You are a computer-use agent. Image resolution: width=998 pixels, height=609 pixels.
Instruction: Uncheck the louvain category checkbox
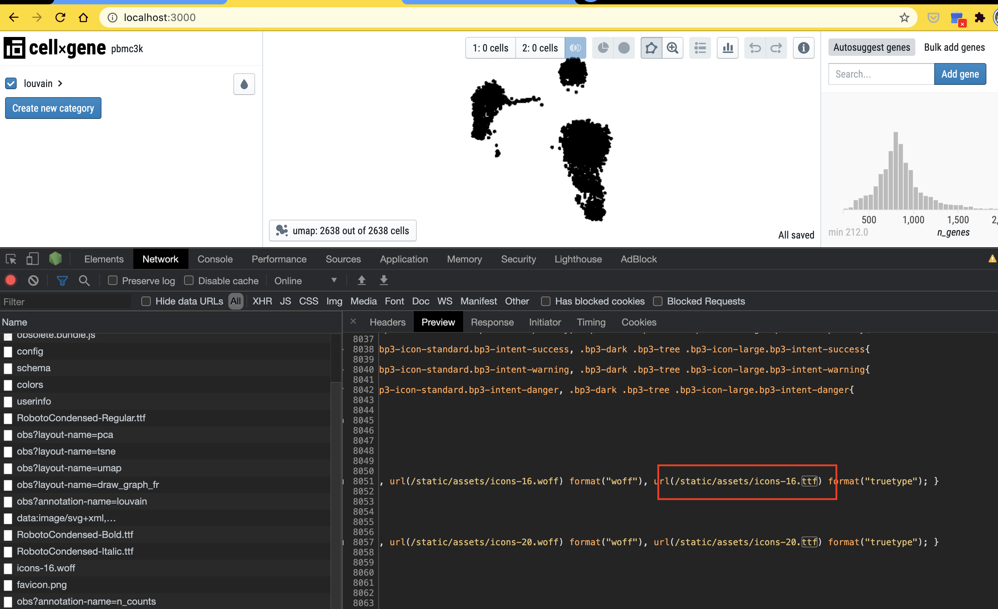(x=11, y=83)
